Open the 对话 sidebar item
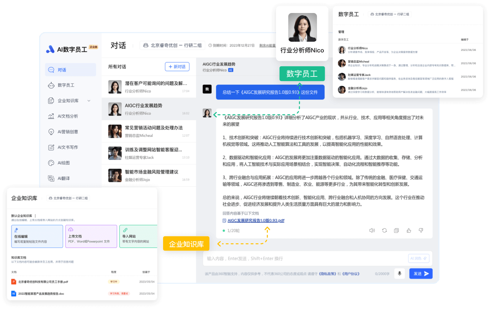The height and width of the screenshot is (309, 490). (x=70, y=70)
